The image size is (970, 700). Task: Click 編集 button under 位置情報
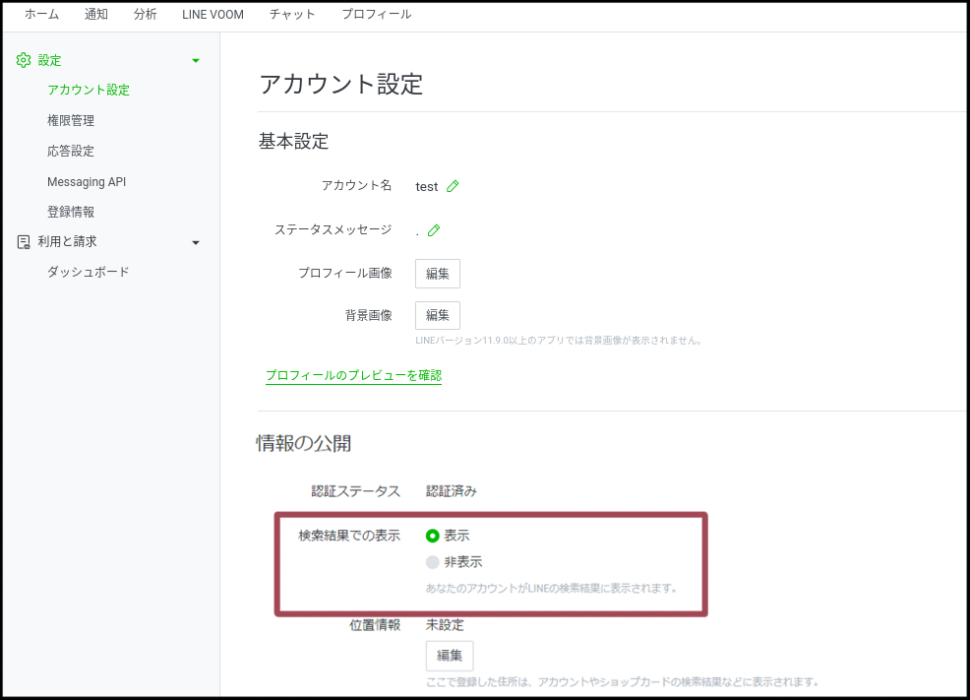tap(450, 656)
